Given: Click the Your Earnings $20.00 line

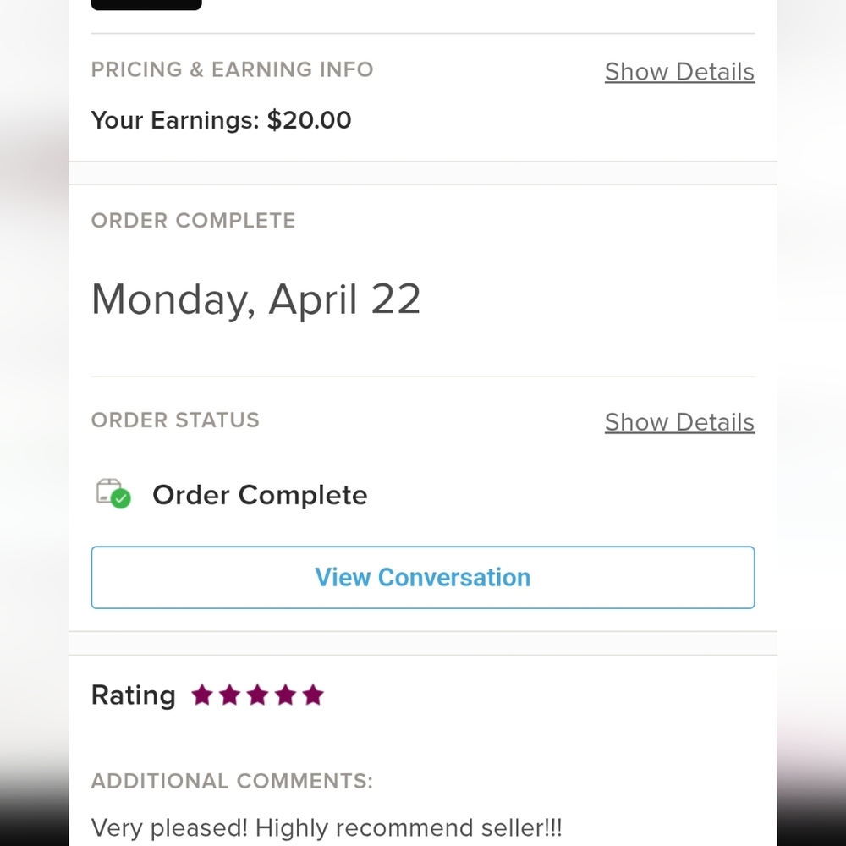Looking at the screenshot, I should click(x=221, y=120).
